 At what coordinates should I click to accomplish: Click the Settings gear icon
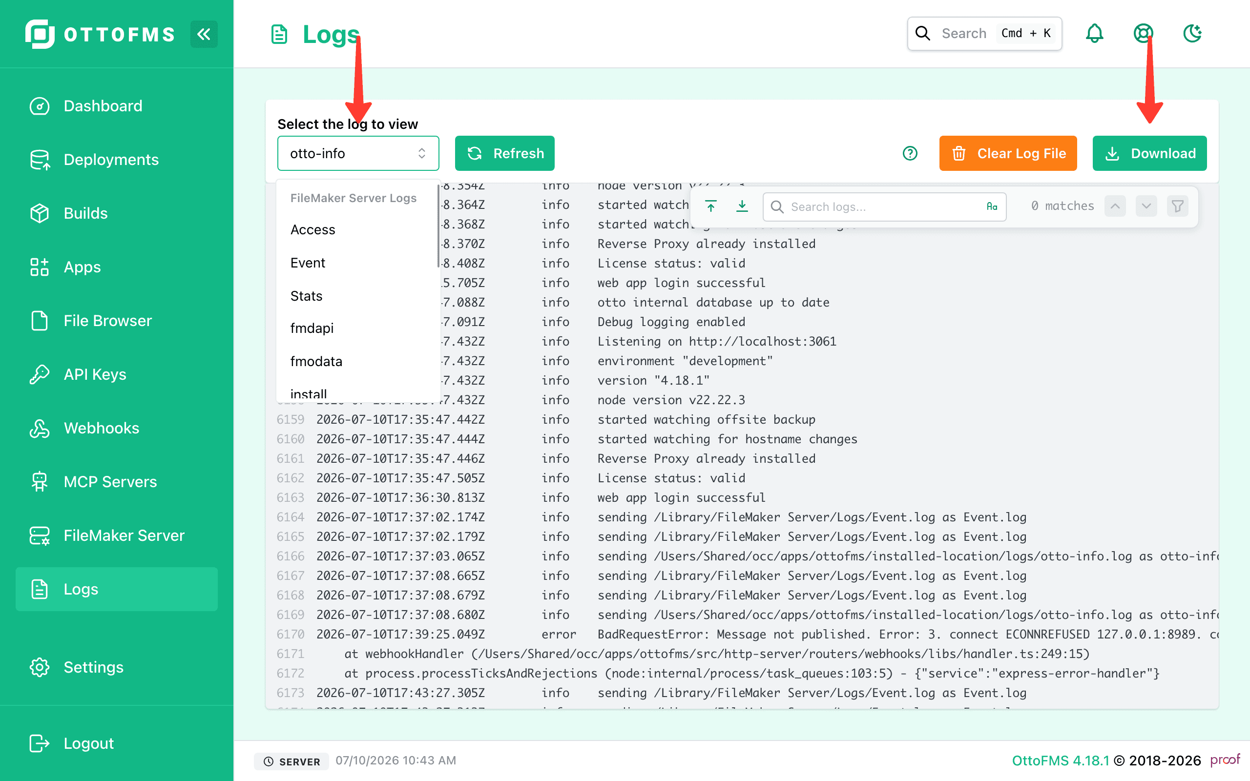click(x=39, y=667)
